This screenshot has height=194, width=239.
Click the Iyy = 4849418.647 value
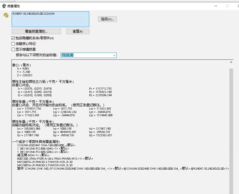click(65, 132)
